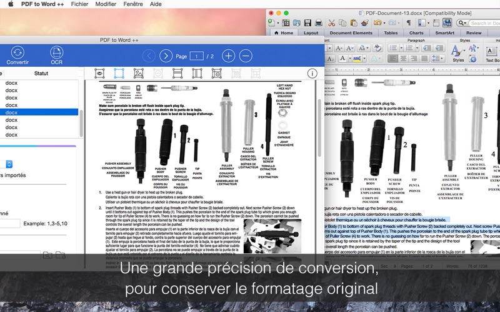Image resolution: width=500 pixels, height=312 pixels.
Task: Decrease indent in Word Paragraph group
Action: pyautogui.click(x=426, y=48)
